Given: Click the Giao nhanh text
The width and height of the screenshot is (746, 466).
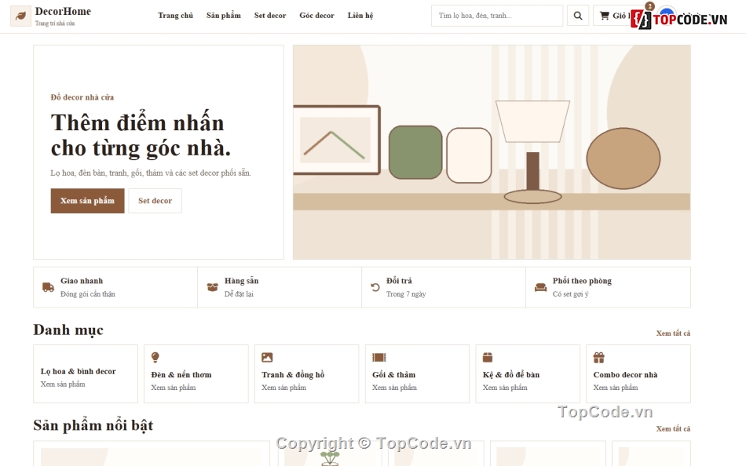Looking at the screenshot, I should pyautogui.click(x=82, y=281).
